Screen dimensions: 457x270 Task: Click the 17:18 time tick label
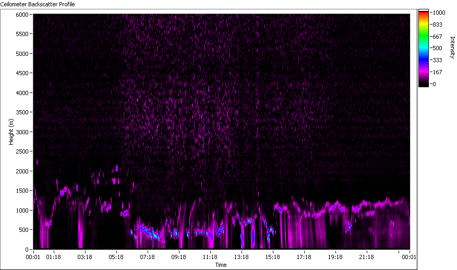[x=304, y=257]
